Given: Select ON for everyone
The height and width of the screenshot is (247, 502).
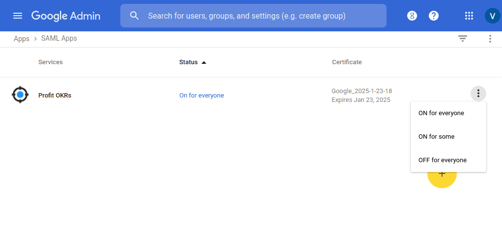Looking at the screenshot, I should pyautogui.click(x=448, y=113).
